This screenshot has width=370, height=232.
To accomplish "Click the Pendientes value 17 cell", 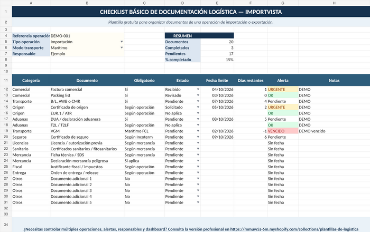I will tap(217, 54).
